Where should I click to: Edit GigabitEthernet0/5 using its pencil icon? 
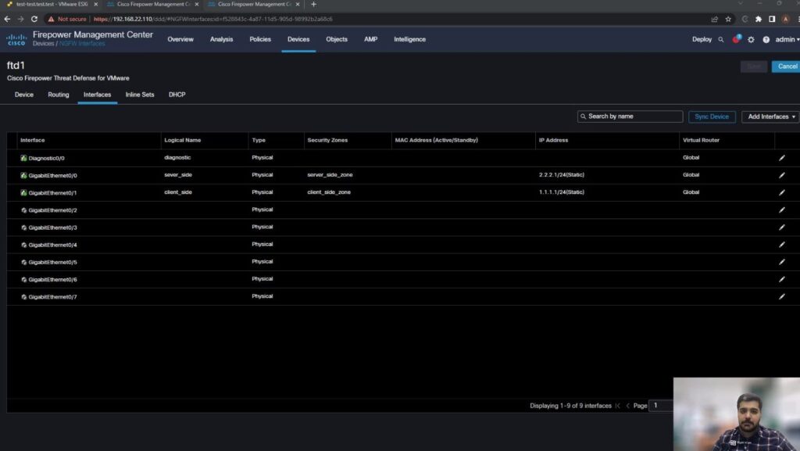[x=781, y=262]
